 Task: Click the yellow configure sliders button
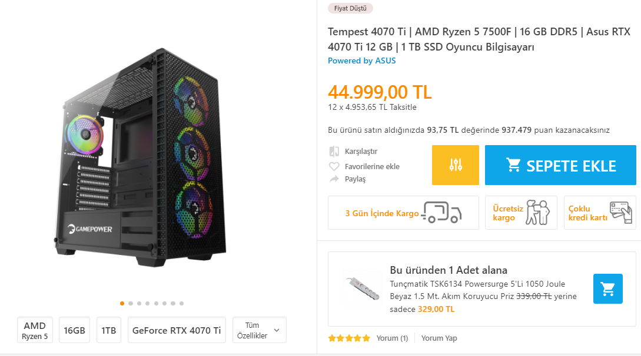tap(455, 165)
